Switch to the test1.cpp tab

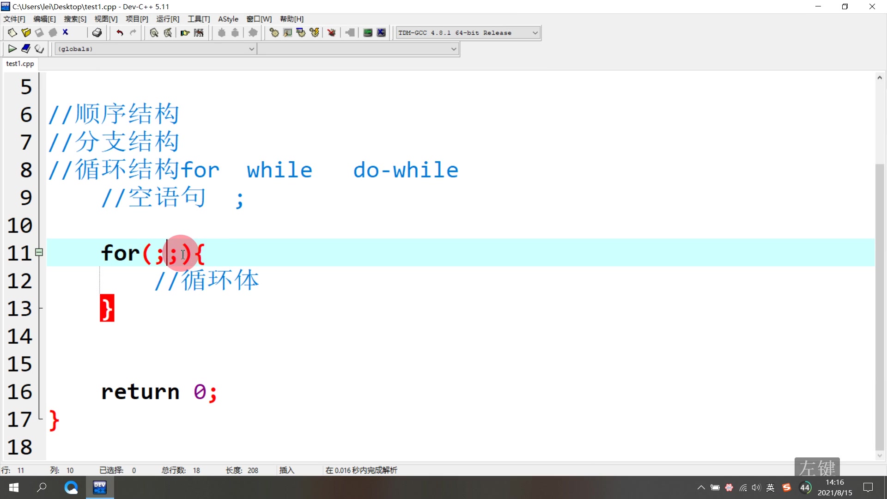pyautogui.click(x=20, y=64)
